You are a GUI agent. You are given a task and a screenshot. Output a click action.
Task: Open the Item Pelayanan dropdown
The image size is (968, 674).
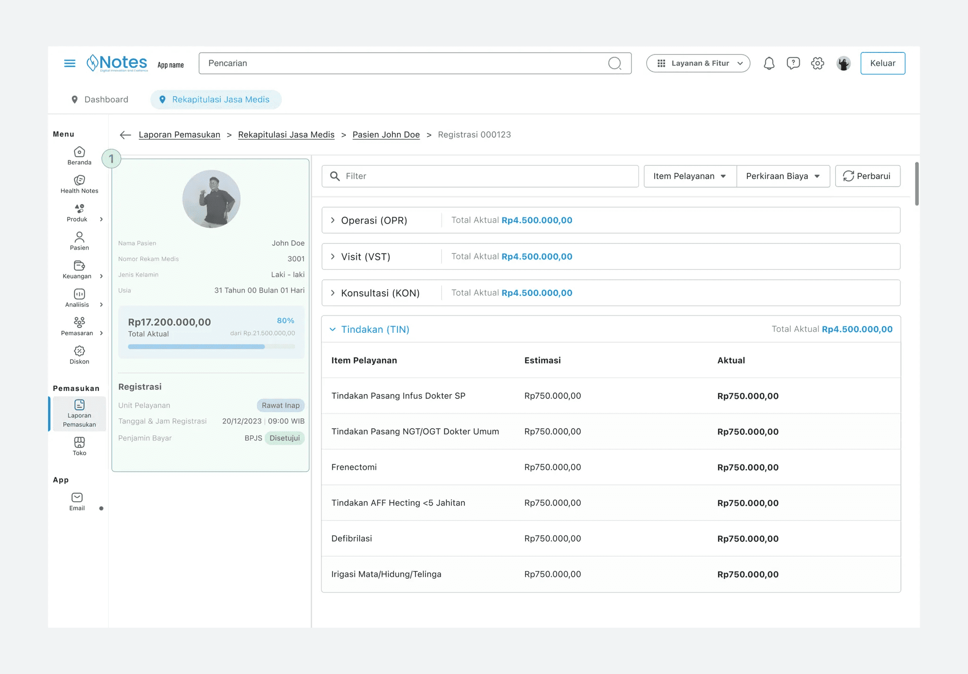pyautogui.click(x=690, y=176)
